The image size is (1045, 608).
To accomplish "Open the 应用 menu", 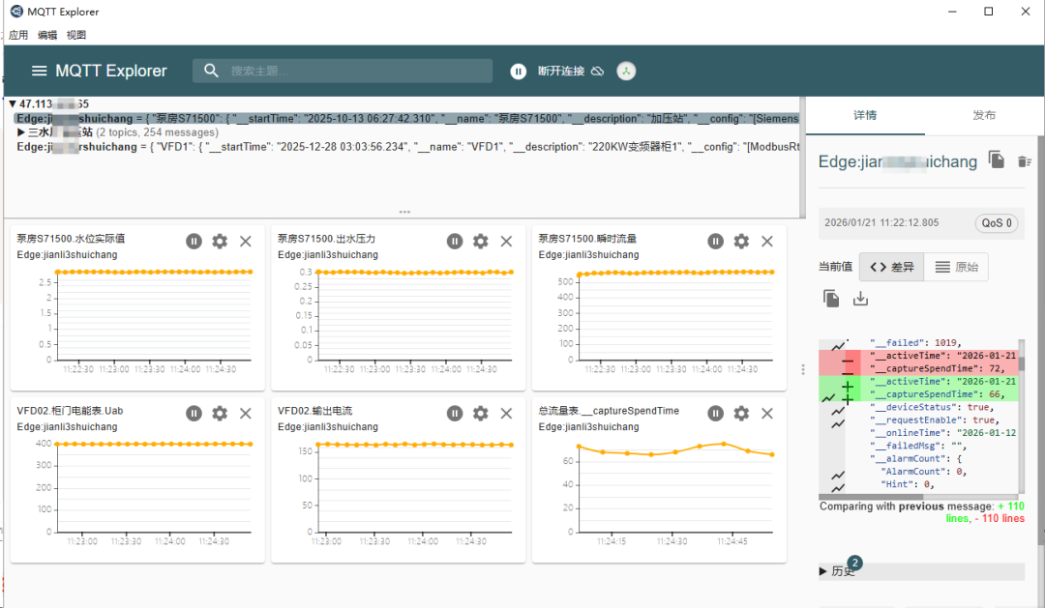I will (x=18, y=35).
